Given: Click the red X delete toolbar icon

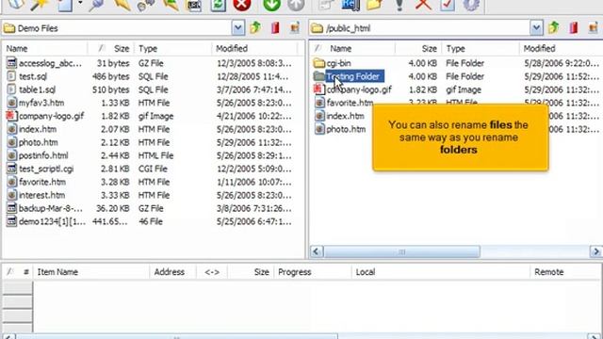Looking at the screenshot, I should click(x=423, y=5).
